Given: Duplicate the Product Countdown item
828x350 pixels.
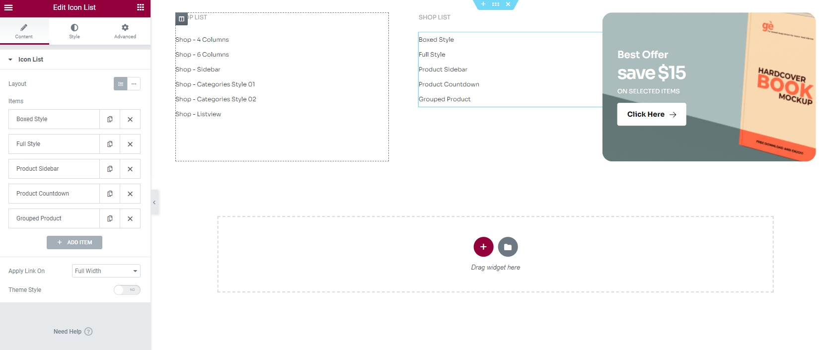Looking at the screenshot, I should (110, 194).
